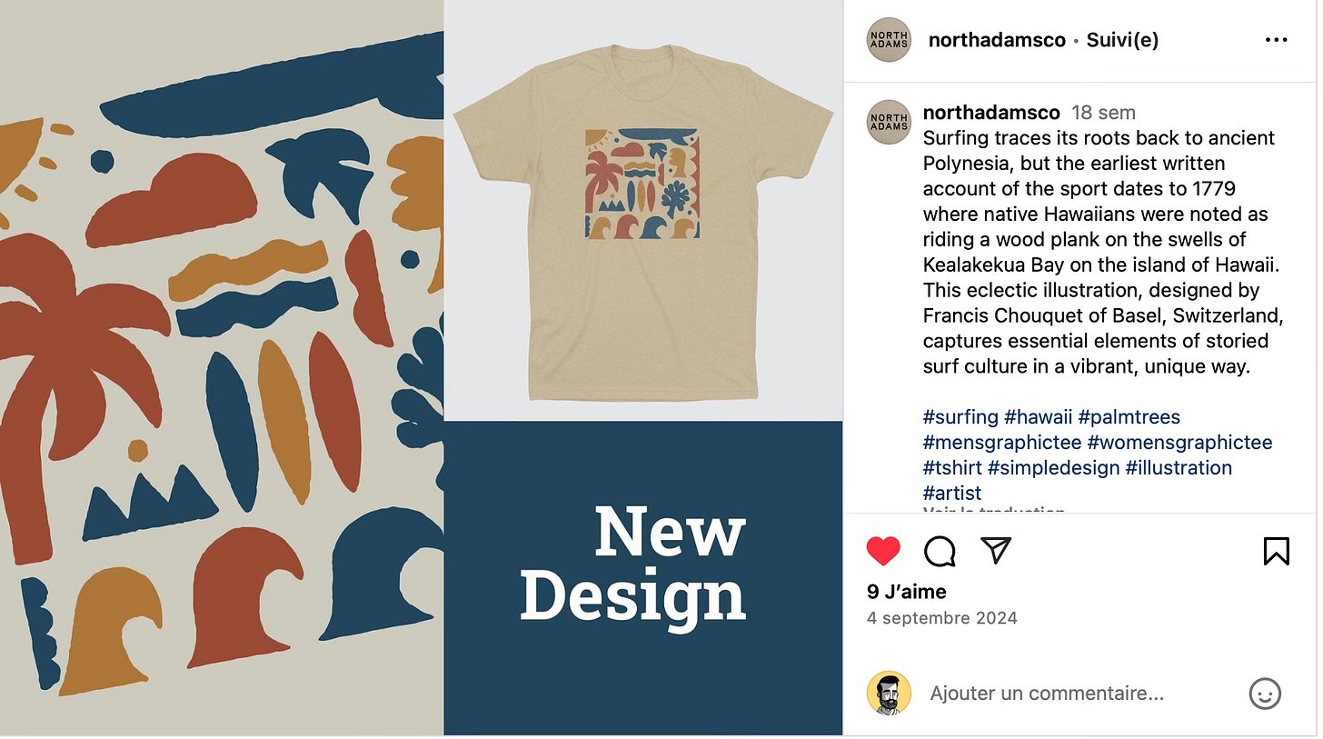Image resolution: width=1323 pixels, height=739 pixels.
Task: Open the #surfing hashtag
Action: 960,417
